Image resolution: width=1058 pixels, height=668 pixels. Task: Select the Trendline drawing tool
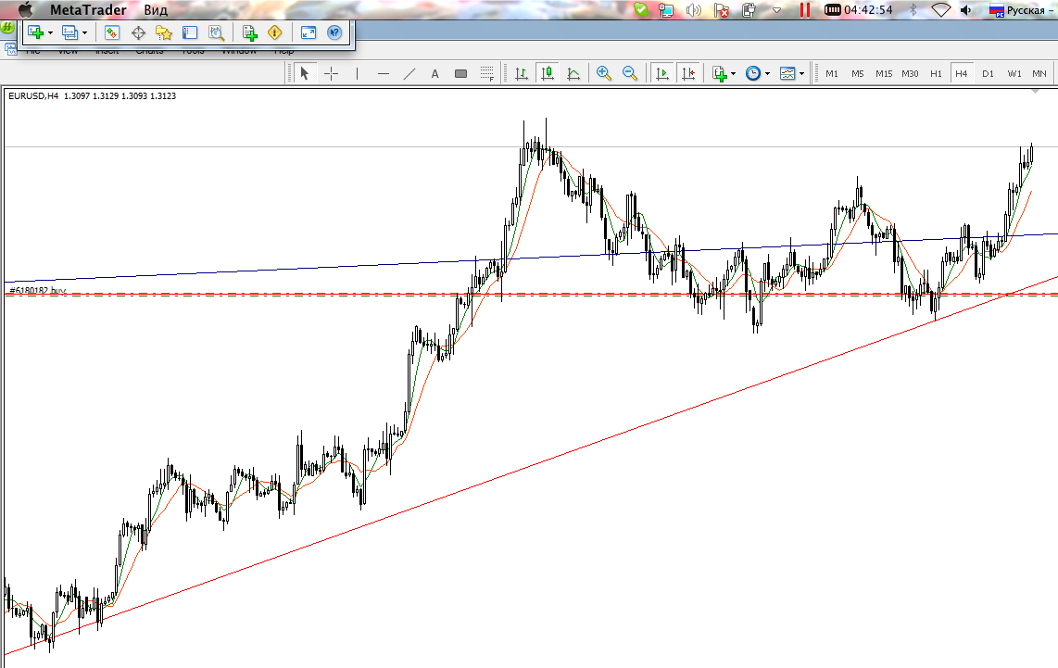pos(409,73)
